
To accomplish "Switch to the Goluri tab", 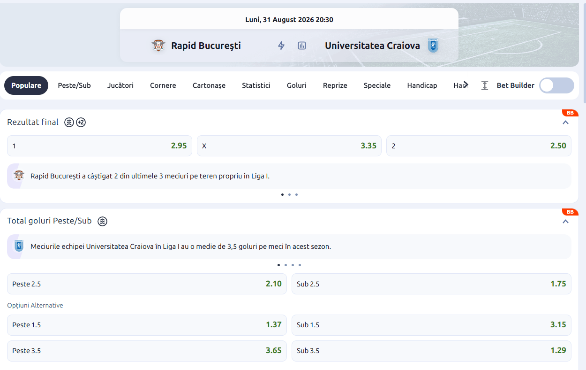I will tap(297, 85).
